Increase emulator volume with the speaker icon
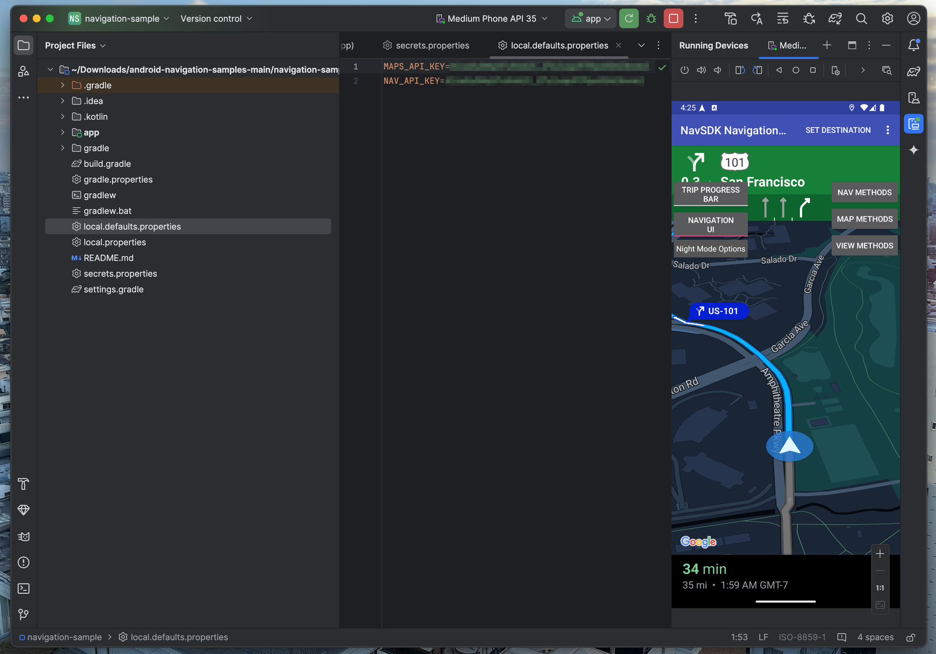Screen dimensions: 936x654 click(x=701, y=70)
